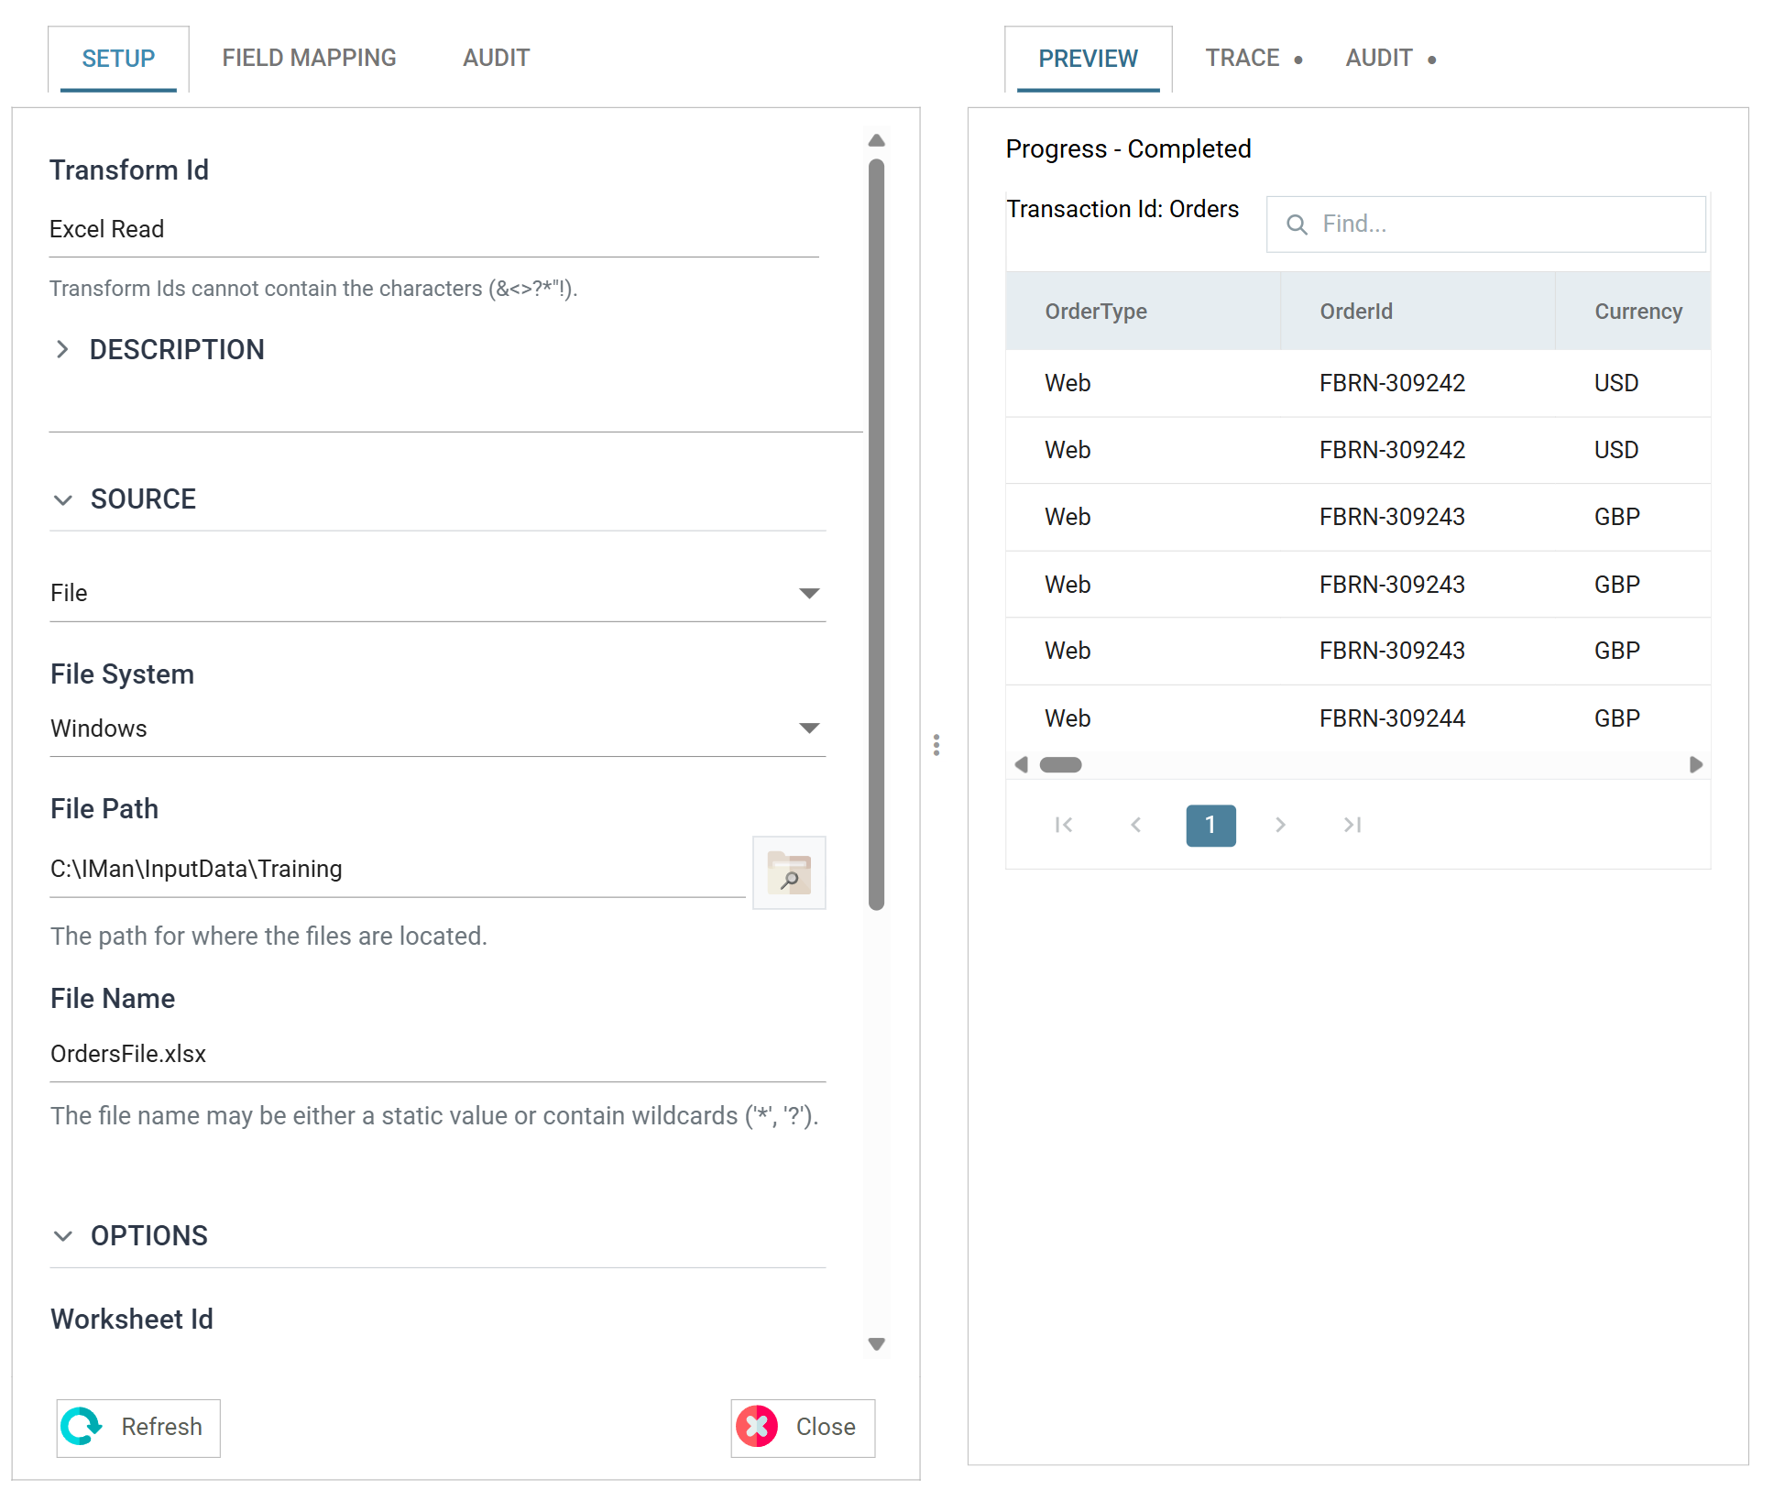
Task: Go to first page in preview pager
Action: tap(1064, 825)
